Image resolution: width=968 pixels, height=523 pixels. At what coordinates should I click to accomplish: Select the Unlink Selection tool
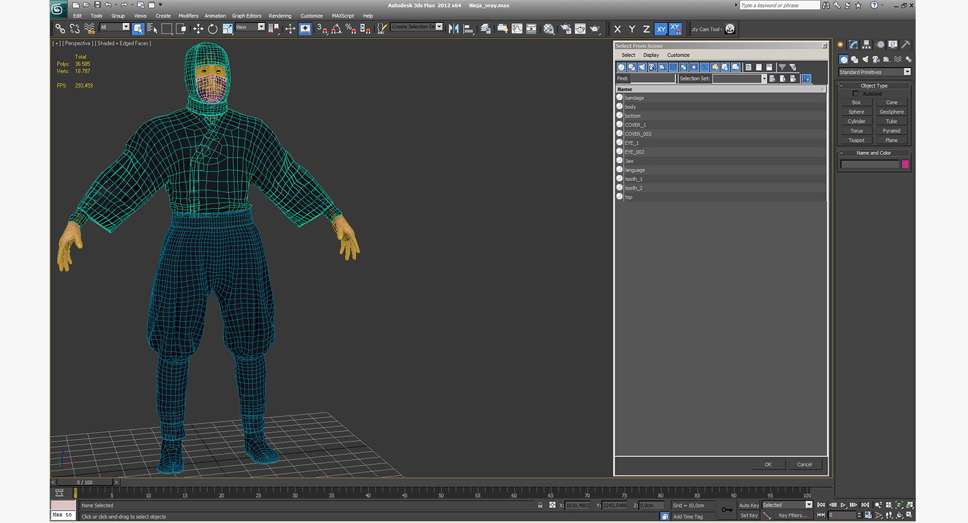[75, 29]
